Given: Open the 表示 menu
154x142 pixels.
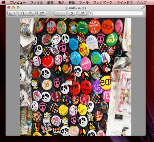Looking at the screenshot, I should [x=61, y=2].
